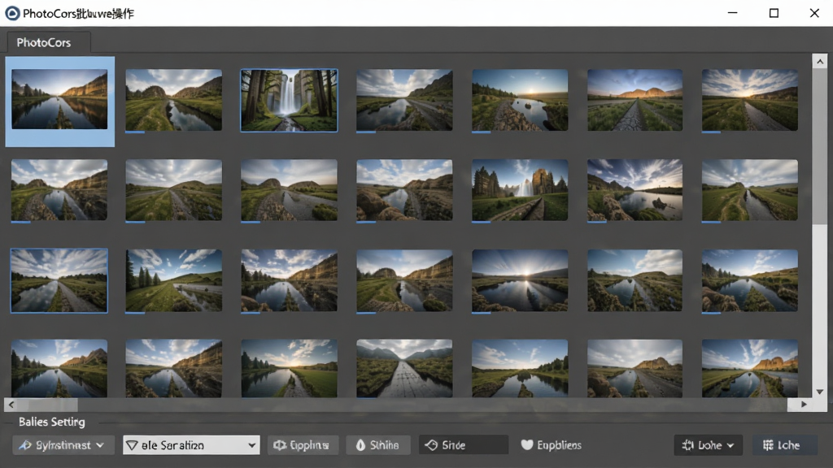
Task: Click the vertical scrollbar up arrow
Action: coord(820,62)
